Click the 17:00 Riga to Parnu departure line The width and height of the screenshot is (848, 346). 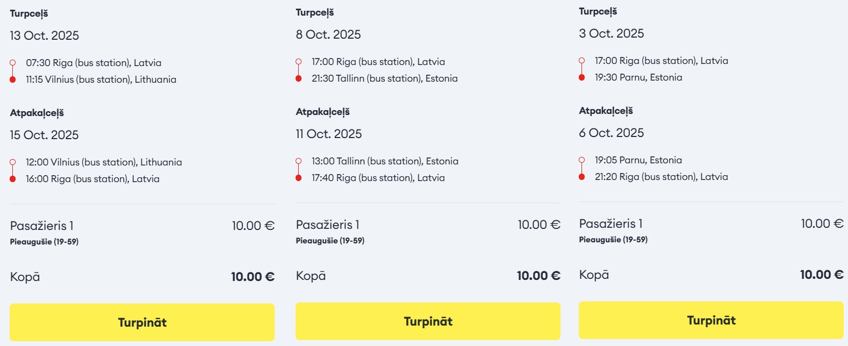coord(661,61)
